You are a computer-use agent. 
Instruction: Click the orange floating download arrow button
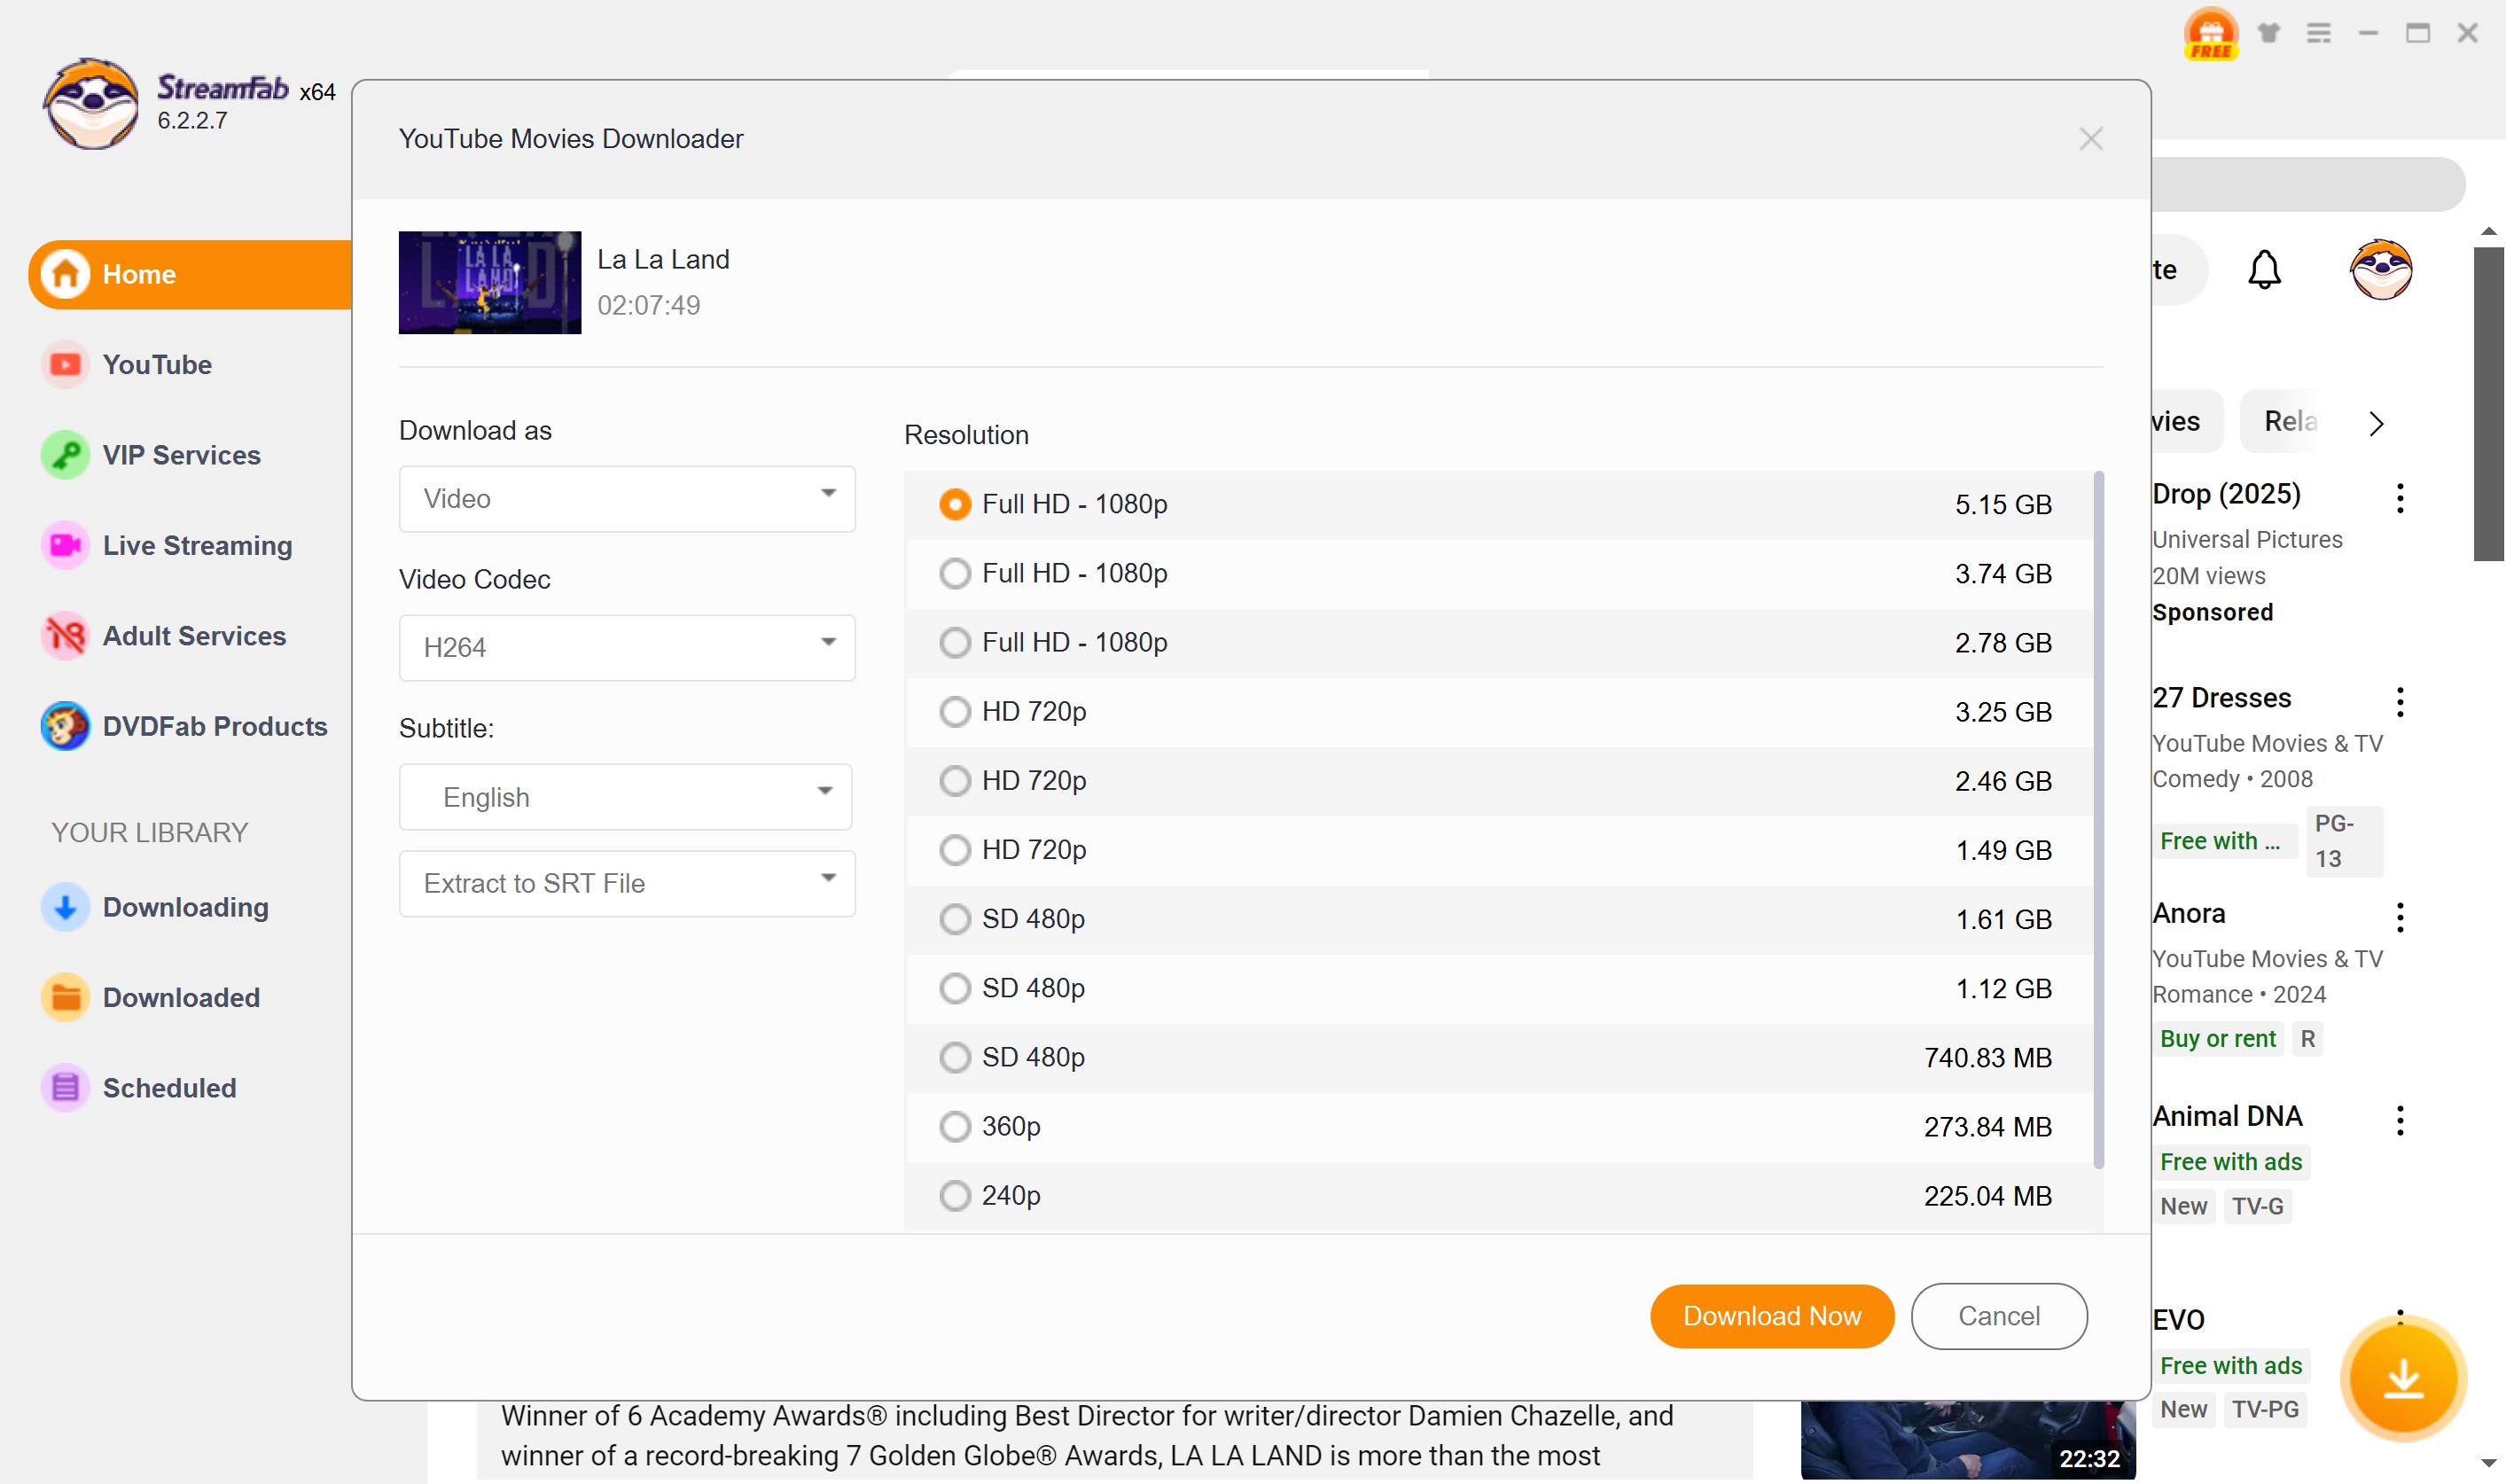coord(2402,1378)
